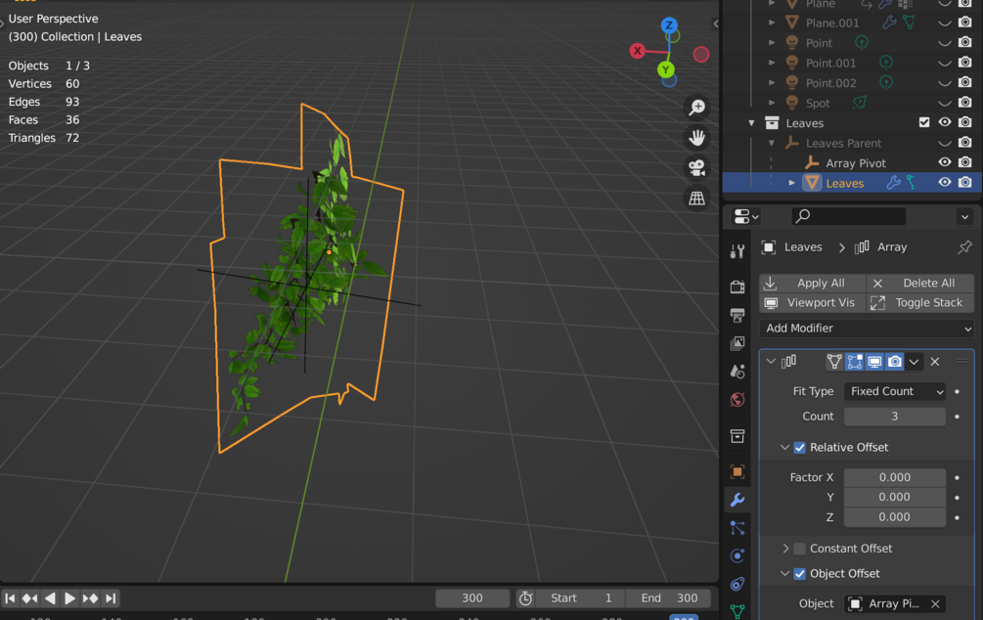Open the Particles properties tab
Image resolution: width=983 pixels, height=620 pixels.
point(737,528)
